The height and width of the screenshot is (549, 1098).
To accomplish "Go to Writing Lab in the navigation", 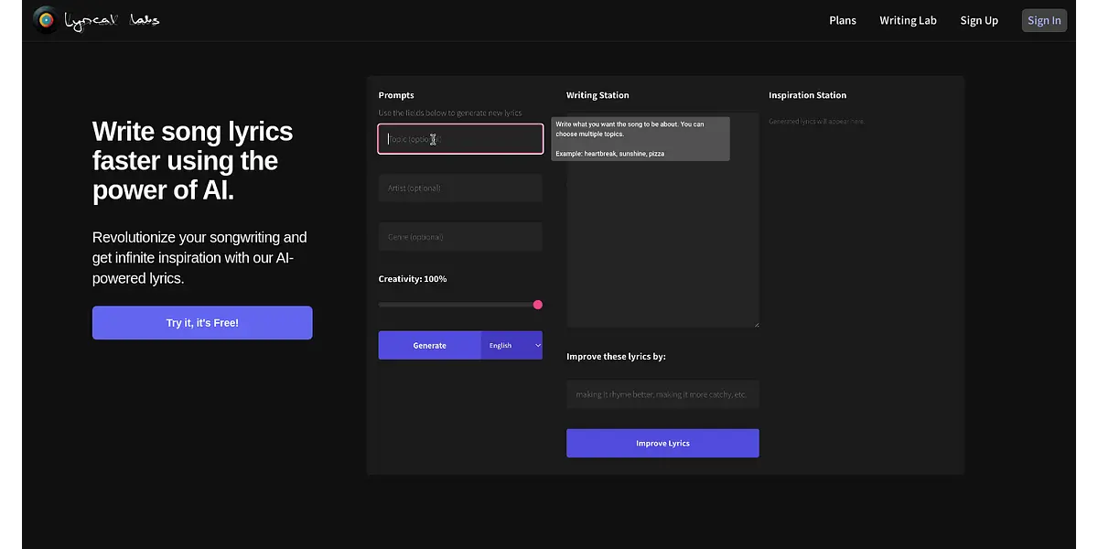I will click(x=908, y=20).
